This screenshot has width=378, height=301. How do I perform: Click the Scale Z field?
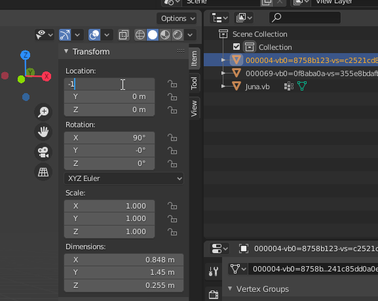coord(109,231)
